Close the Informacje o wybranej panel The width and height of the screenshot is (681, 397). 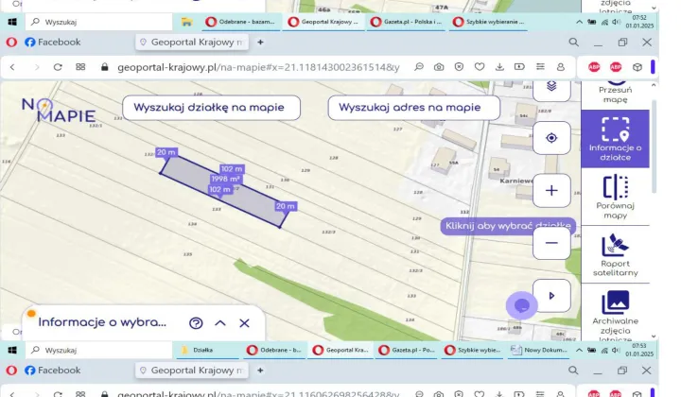[244, 322]
